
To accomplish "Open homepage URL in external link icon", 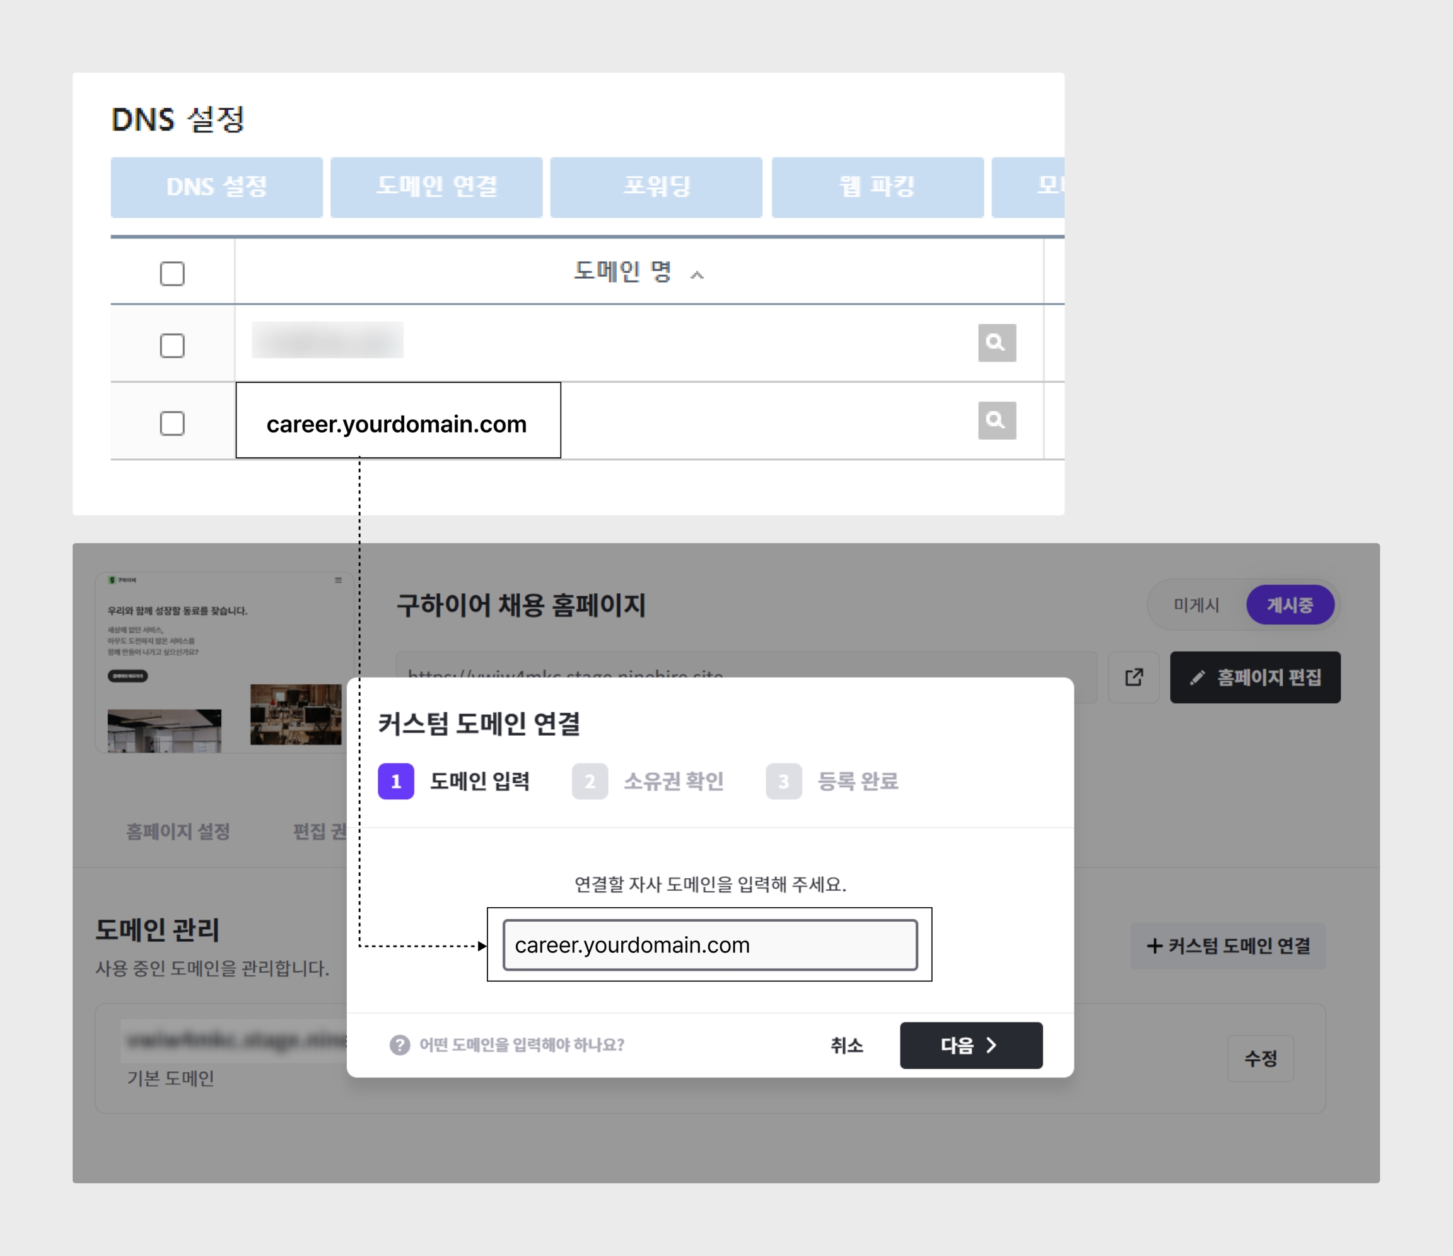I will [1133, 677].
